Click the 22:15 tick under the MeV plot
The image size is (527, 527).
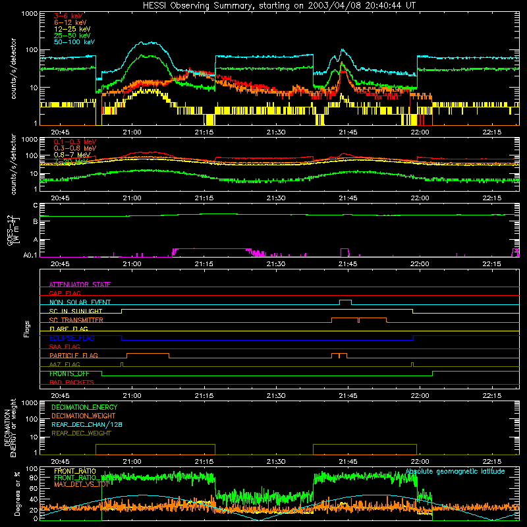pos(491,198)
